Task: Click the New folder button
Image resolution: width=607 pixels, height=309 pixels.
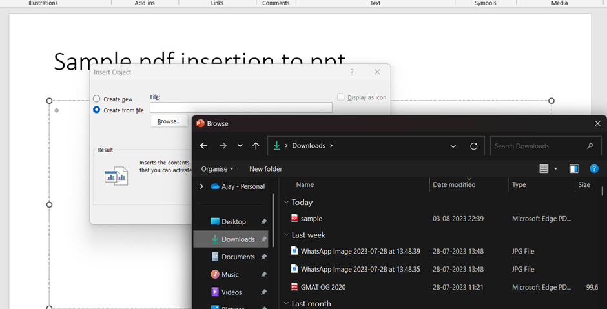Action: [x=265, y=169]
